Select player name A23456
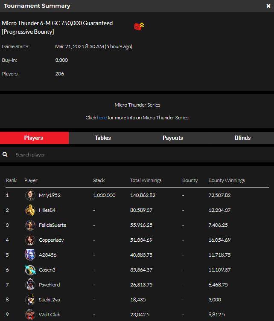This screenshot has width=274, height=321. [47, 255]
